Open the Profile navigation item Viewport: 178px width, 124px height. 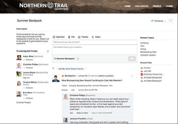pyautogui.click(x=157, y=6)
